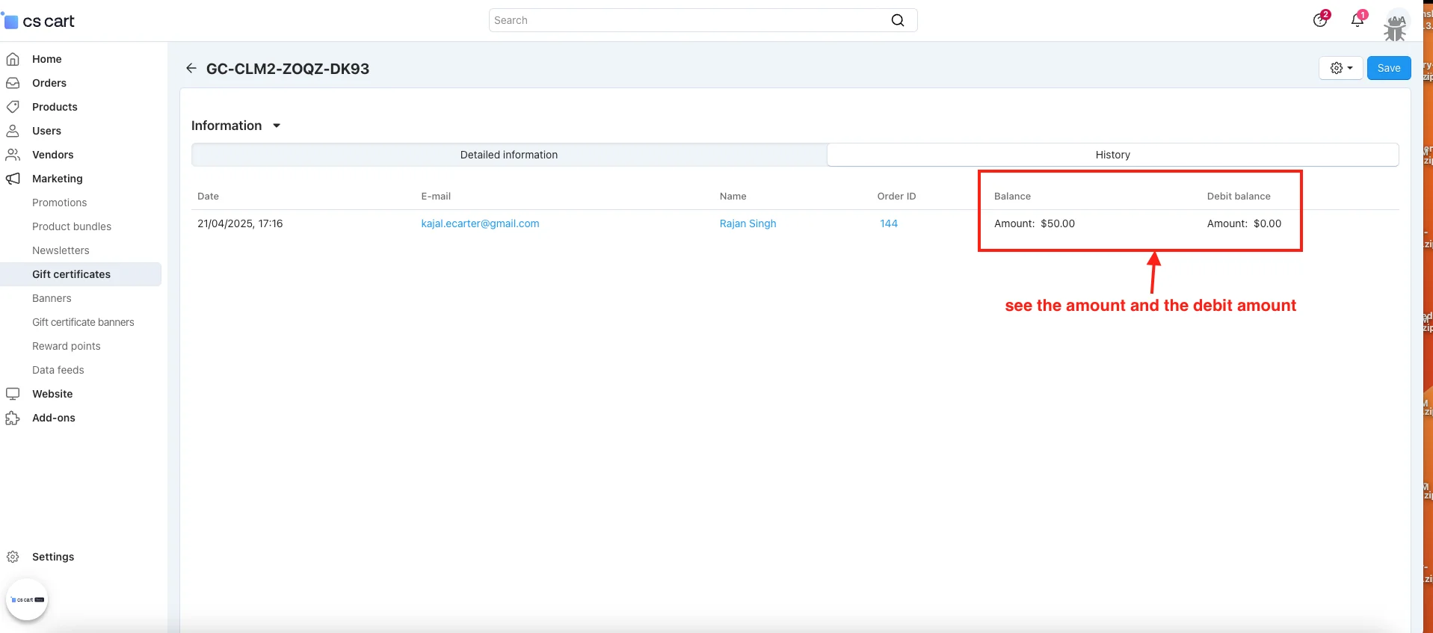Screen dimensions: 1433x633
Task: Select the History tab
Action: tap(1112, 155)
